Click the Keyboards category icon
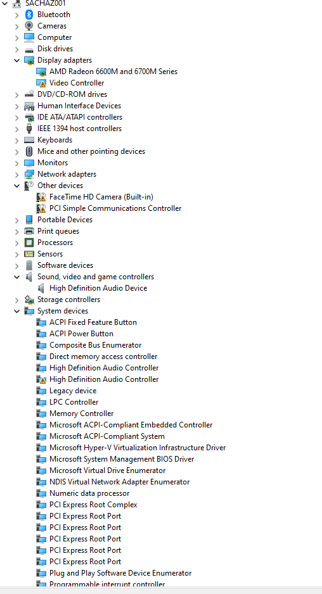 pyautogui.click(x=29, y=140)
